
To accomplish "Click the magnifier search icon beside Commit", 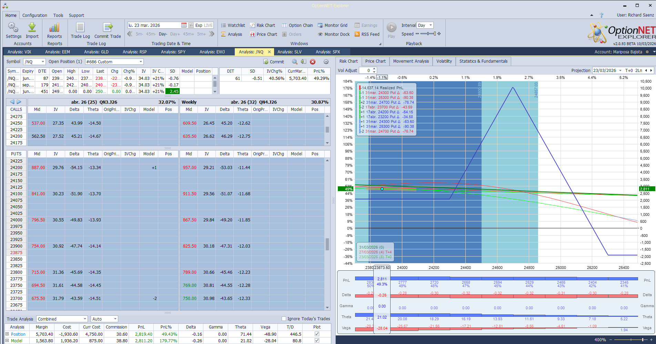I will 295,62.
